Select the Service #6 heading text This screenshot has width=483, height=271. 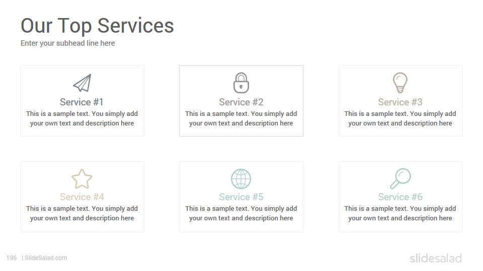(400, 197)
